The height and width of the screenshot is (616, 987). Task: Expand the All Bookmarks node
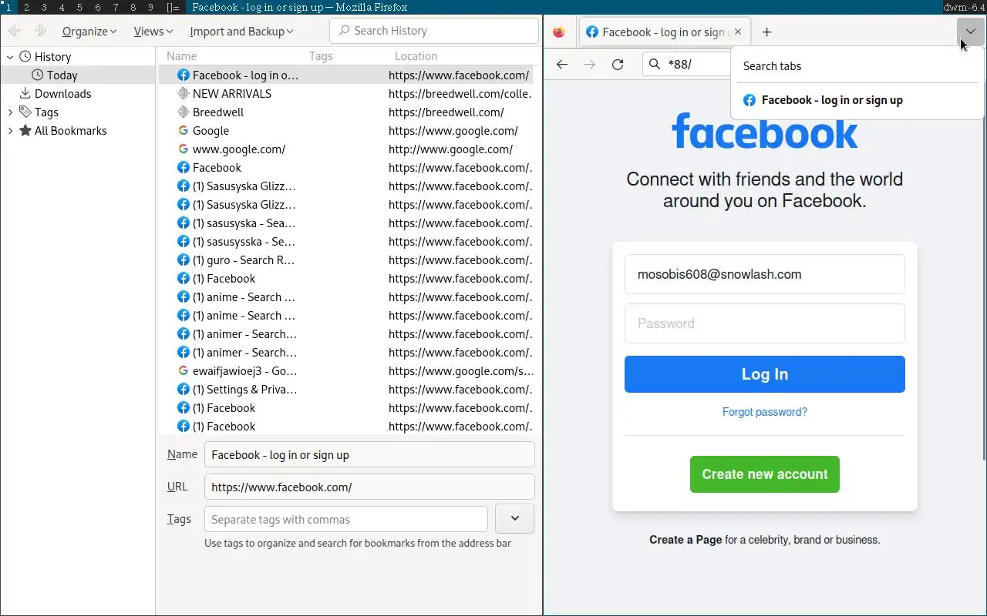tap(10, 130)
